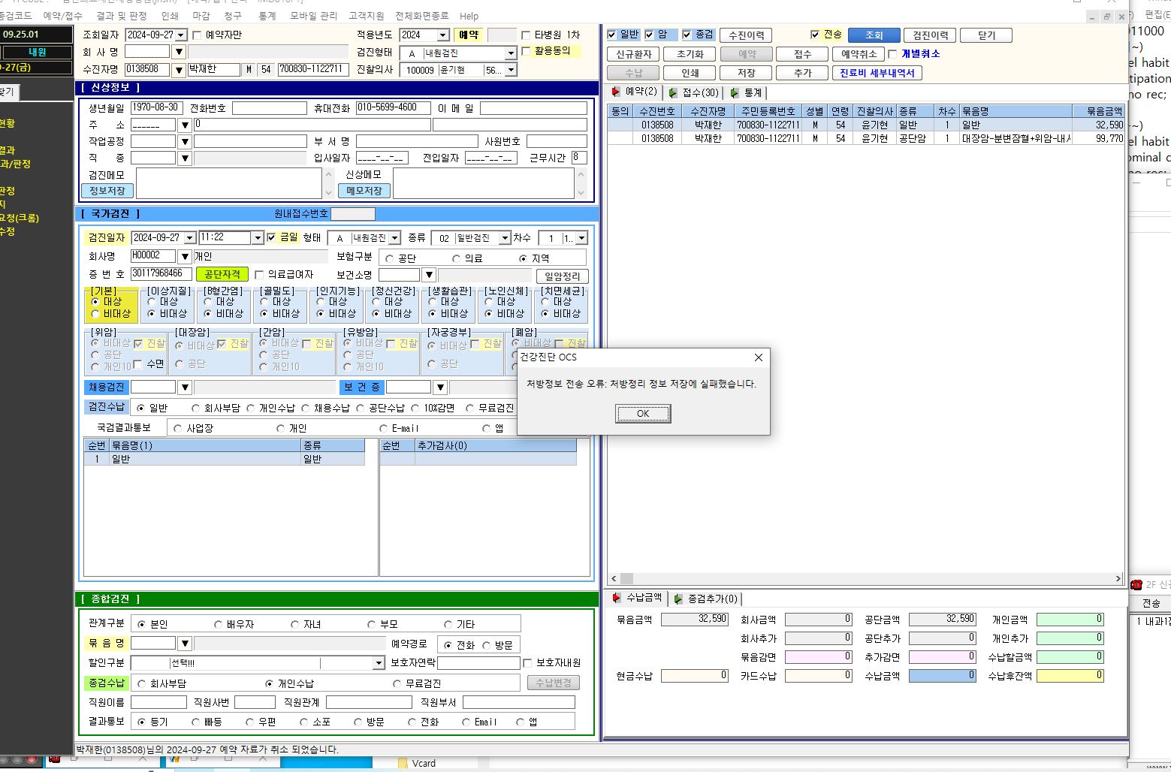Uncheck the 암 filter checkbox

point(650,35)
